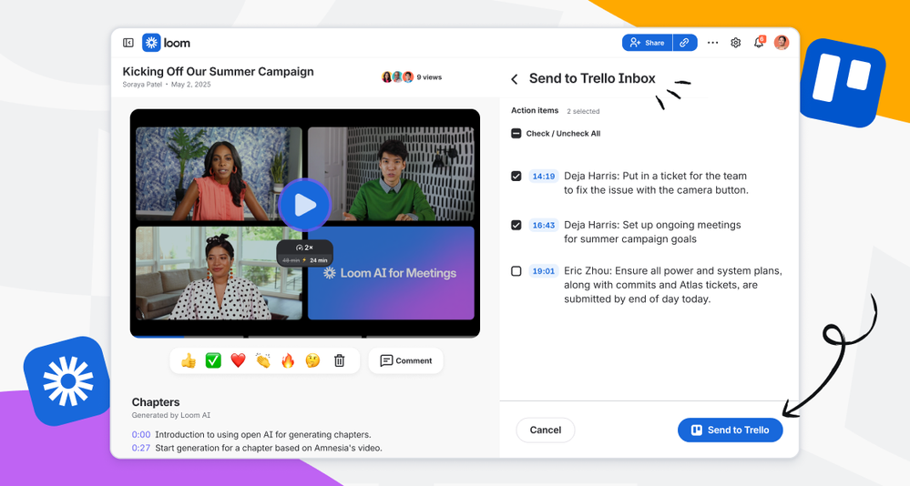Click the Loom AI for Meetings tile
The height and width of the screenshot is (486, 910).
(x=391, y=273)
